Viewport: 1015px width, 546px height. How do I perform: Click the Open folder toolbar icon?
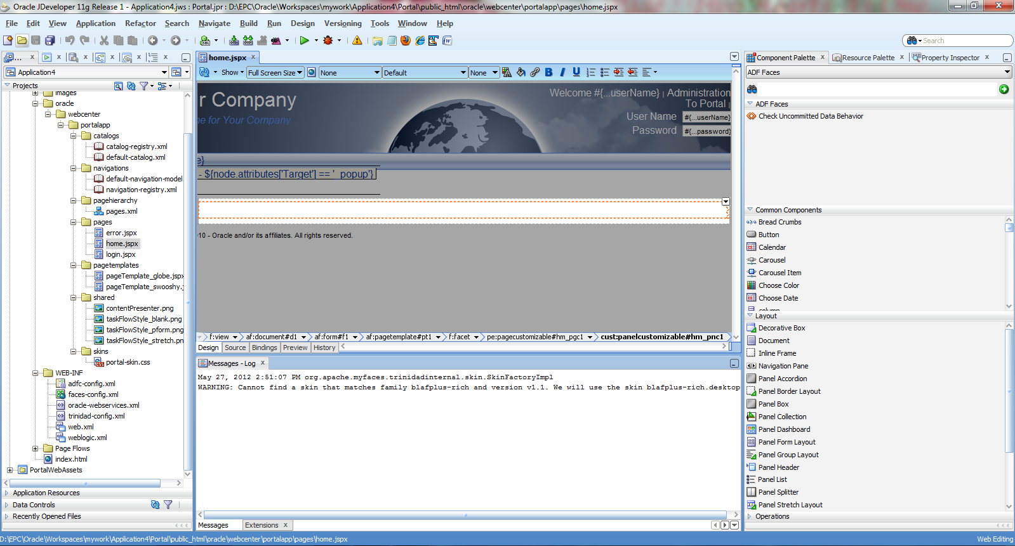(22, 40)
